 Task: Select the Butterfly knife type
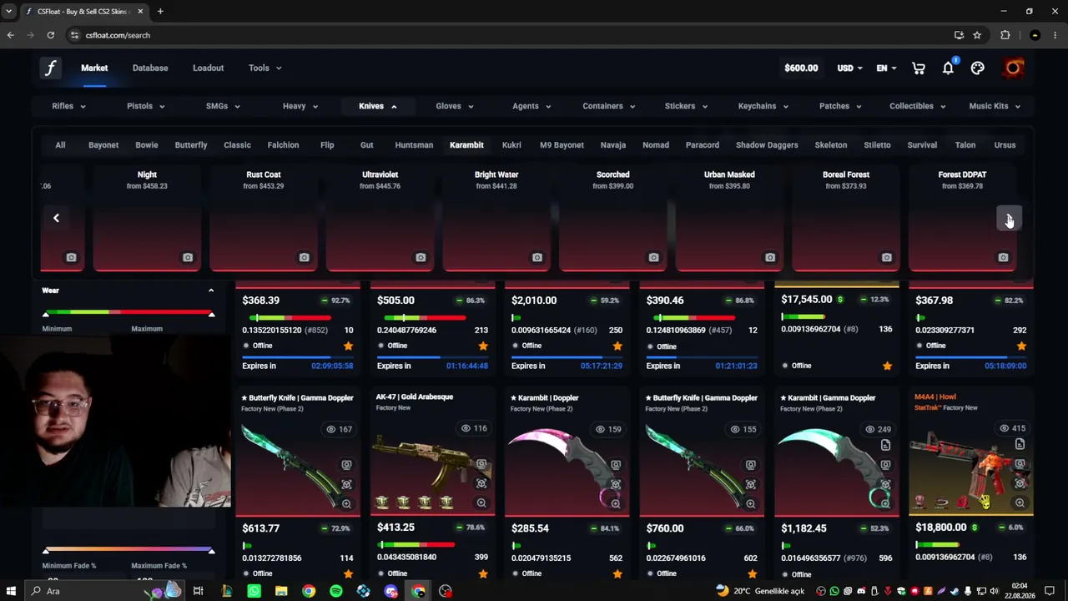191,145
